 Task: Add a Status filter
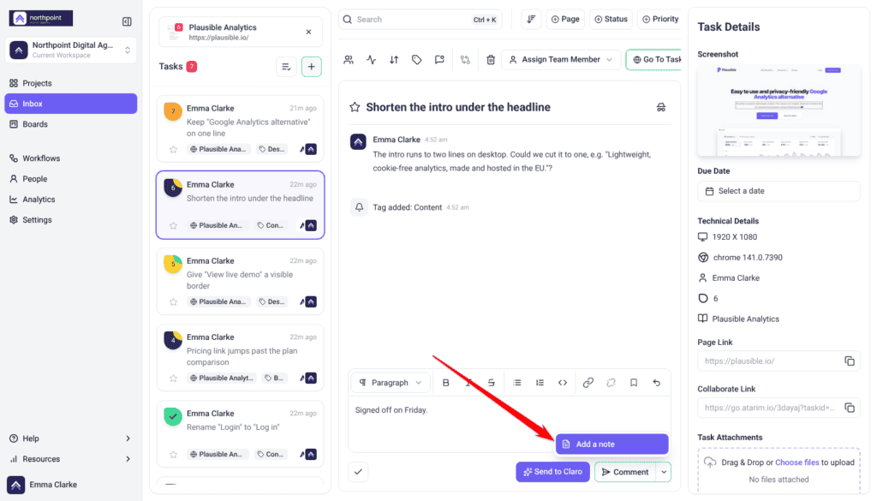tap(611, 19)
